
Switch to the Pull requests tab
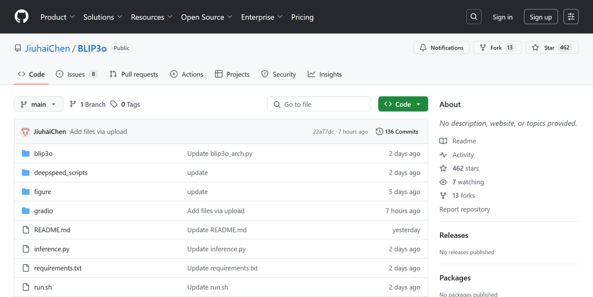[x=134, y=74]
